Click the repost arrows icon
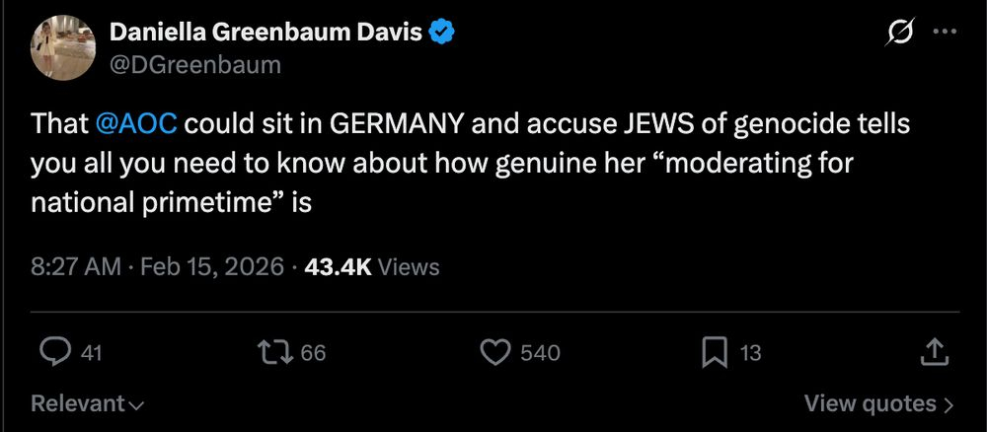This screenshot has width=987, height=432. (271, 352)
